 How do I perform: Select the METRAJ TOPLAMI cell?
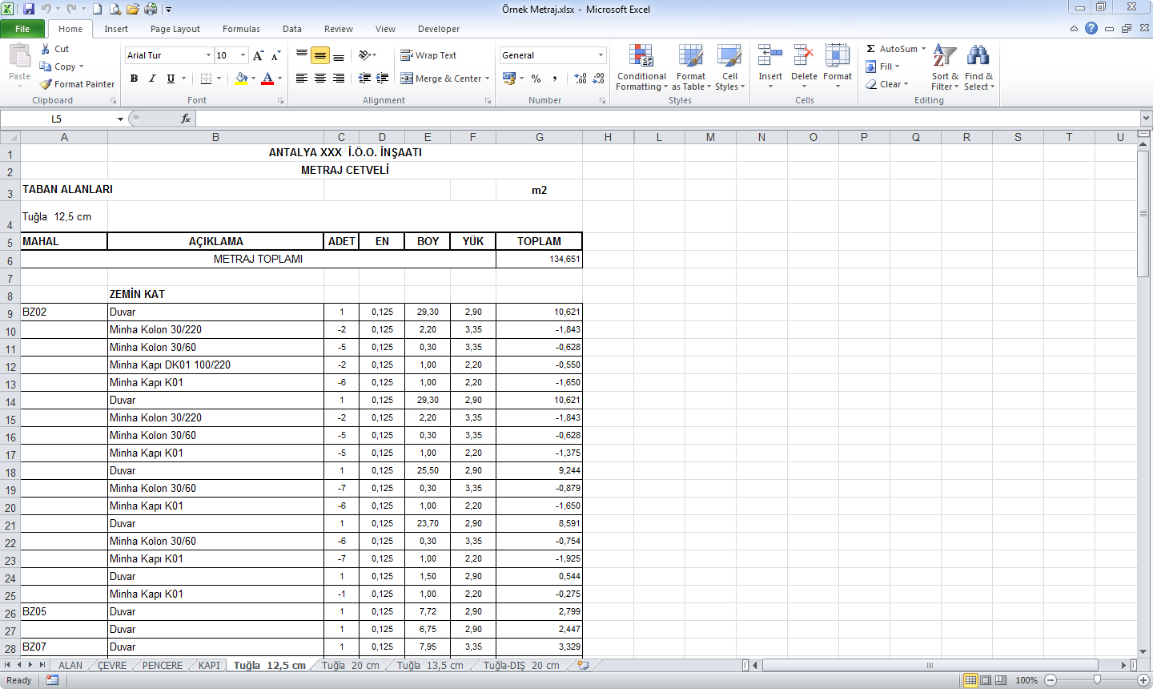click(x=258, y=260)
